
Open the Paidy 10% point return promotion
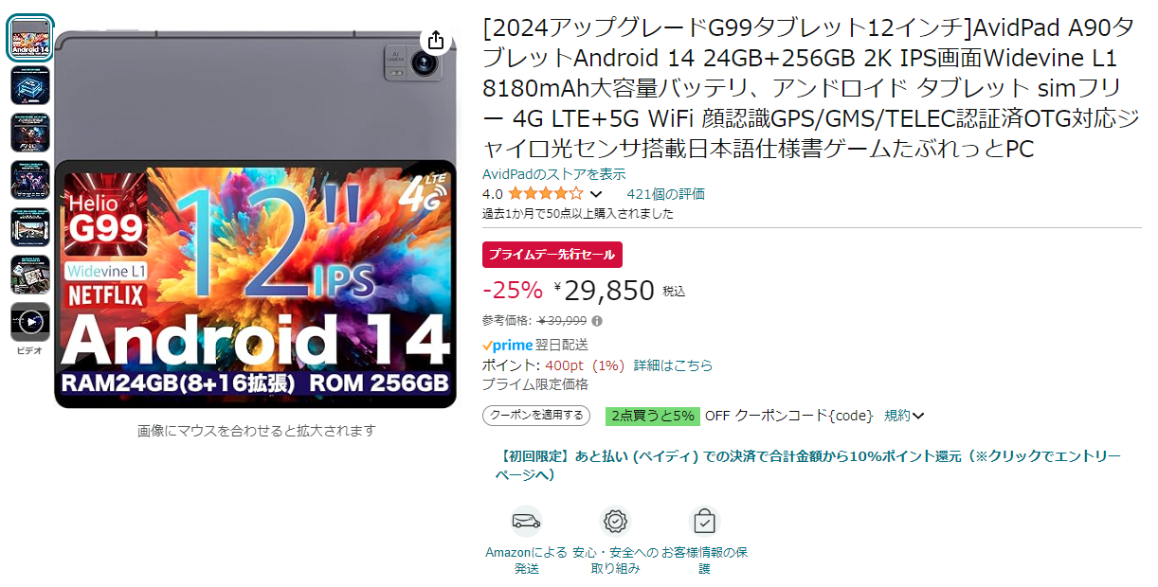(808, 466)
